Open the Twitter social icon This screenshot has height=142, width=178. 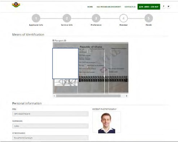[x=169, y=7]
